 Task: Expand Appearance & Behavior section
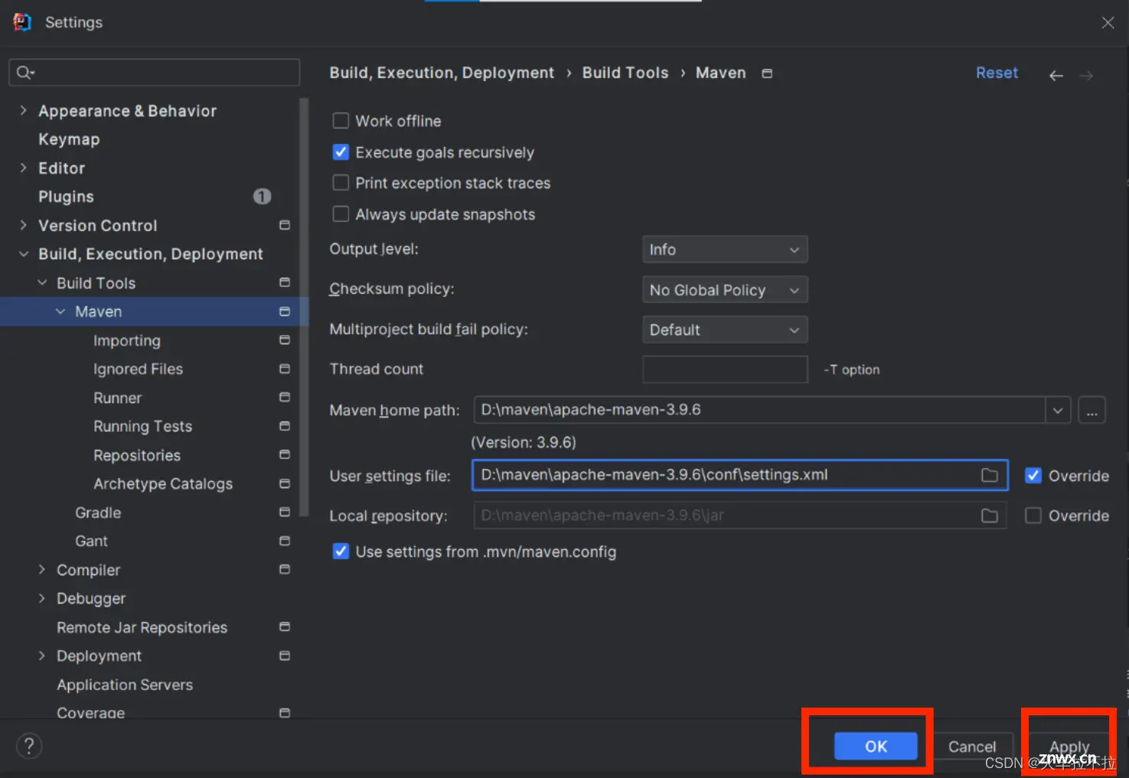(x=23, y=111)
